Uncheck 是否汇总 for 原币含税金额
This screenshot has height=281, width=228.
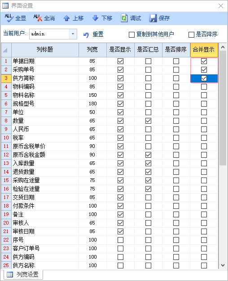tap(148, 155)
